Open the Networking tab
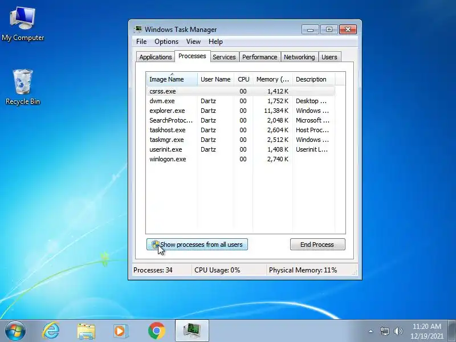456x342 pixels. [x=299, y=57]
